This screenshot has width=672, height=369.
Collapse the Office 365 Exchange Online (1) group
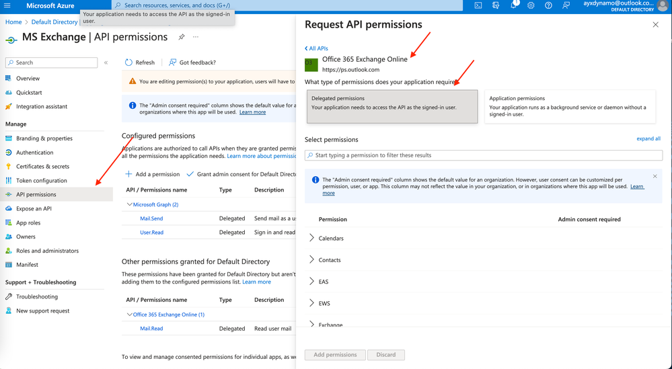pyautogui.click(x=129, y=315)
